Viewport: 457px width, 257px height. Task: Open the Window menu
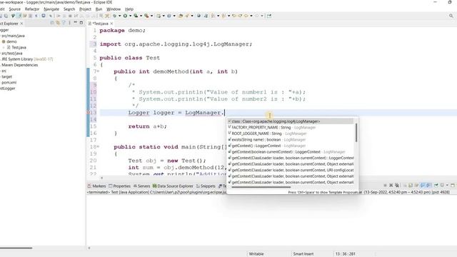pos(114,9)
